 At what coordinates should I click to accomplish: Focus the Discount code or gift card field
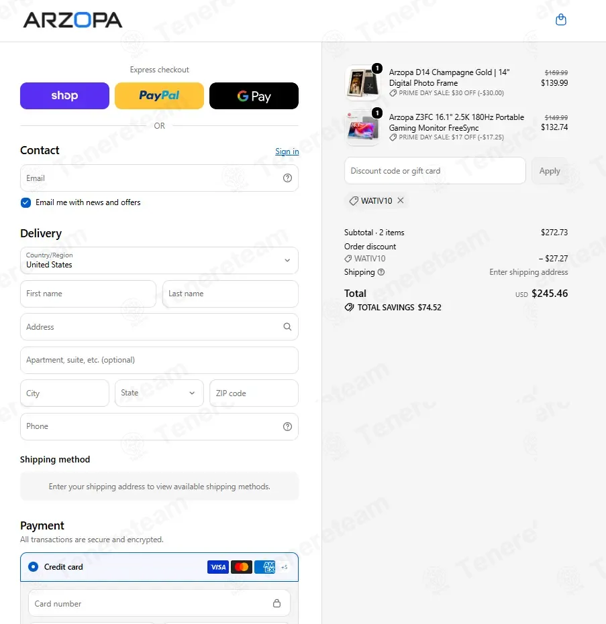(435, 171)
